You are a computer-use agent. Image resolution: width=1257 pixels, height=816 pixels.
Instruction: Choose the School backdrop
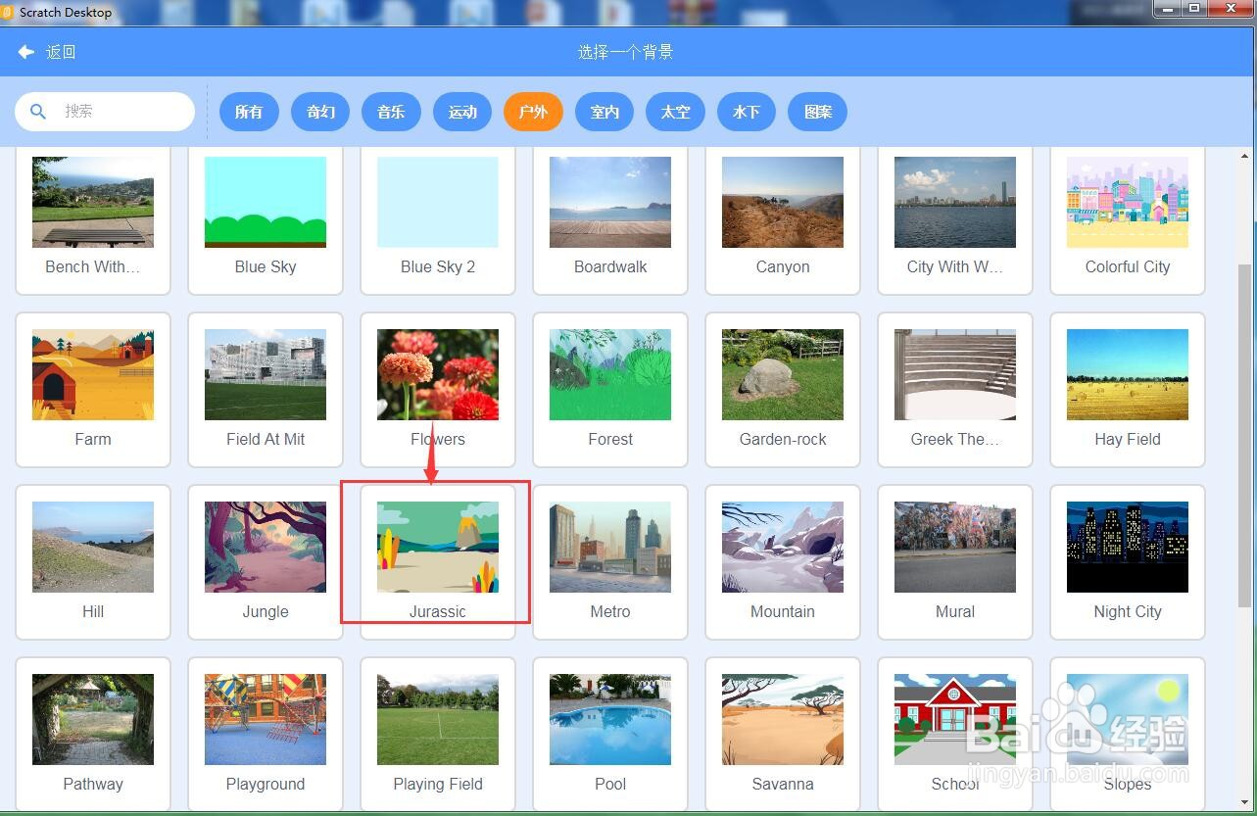pos(955,734)
